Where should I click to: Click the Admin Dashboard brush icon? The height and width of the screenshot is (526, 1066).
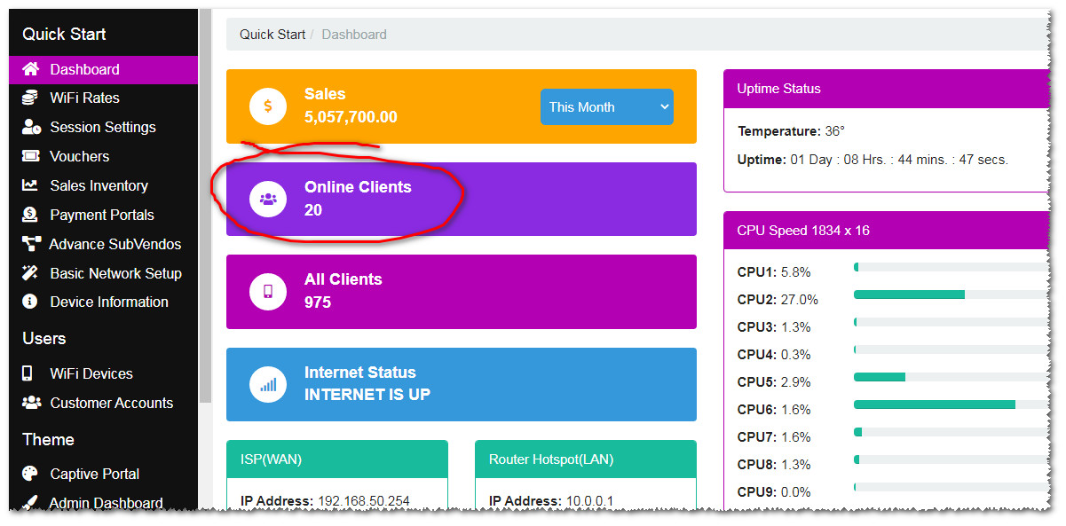(x=30, y=503)
